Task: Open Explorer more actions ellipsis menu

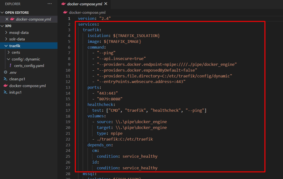Action: (50, 4)
